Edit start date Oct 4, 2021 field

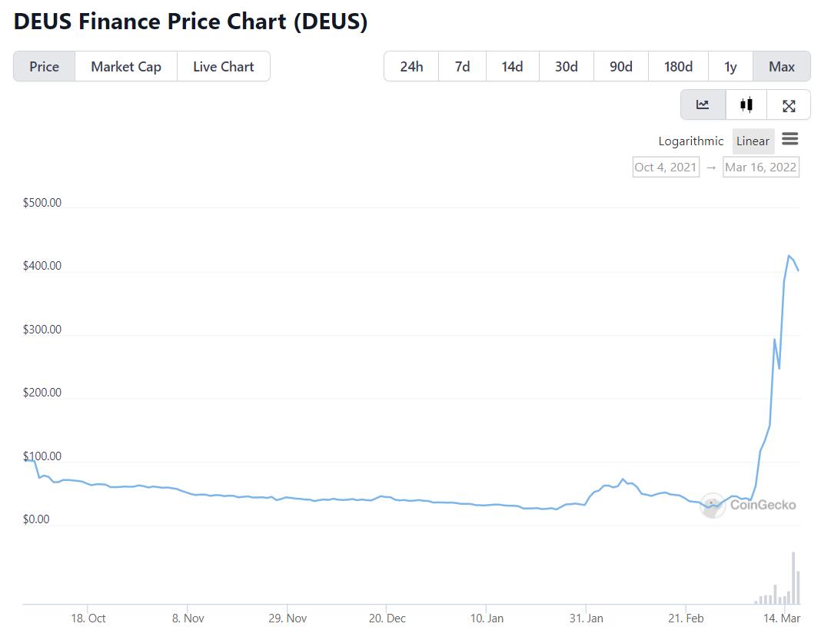pos(666,167)
